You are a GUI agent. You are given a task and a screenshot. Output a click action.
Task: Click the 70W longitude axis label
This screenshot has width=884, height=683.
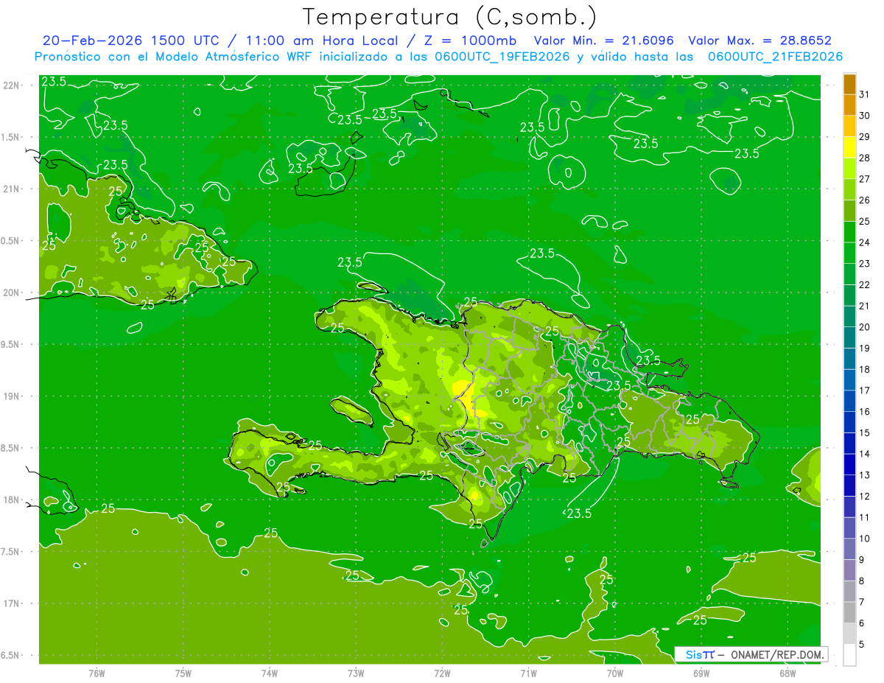[615, 673]
